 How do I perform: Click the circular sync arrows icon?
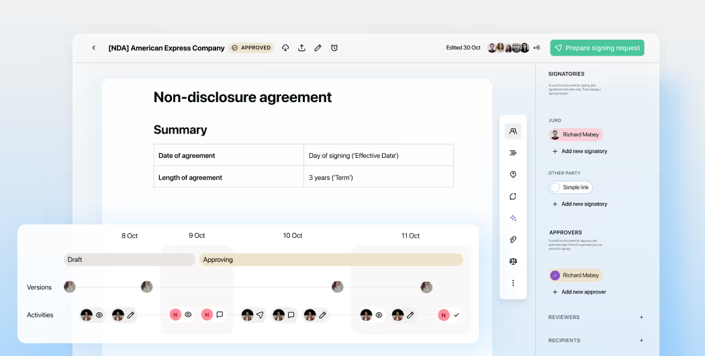pyautogui.click(x=513, y=196)
